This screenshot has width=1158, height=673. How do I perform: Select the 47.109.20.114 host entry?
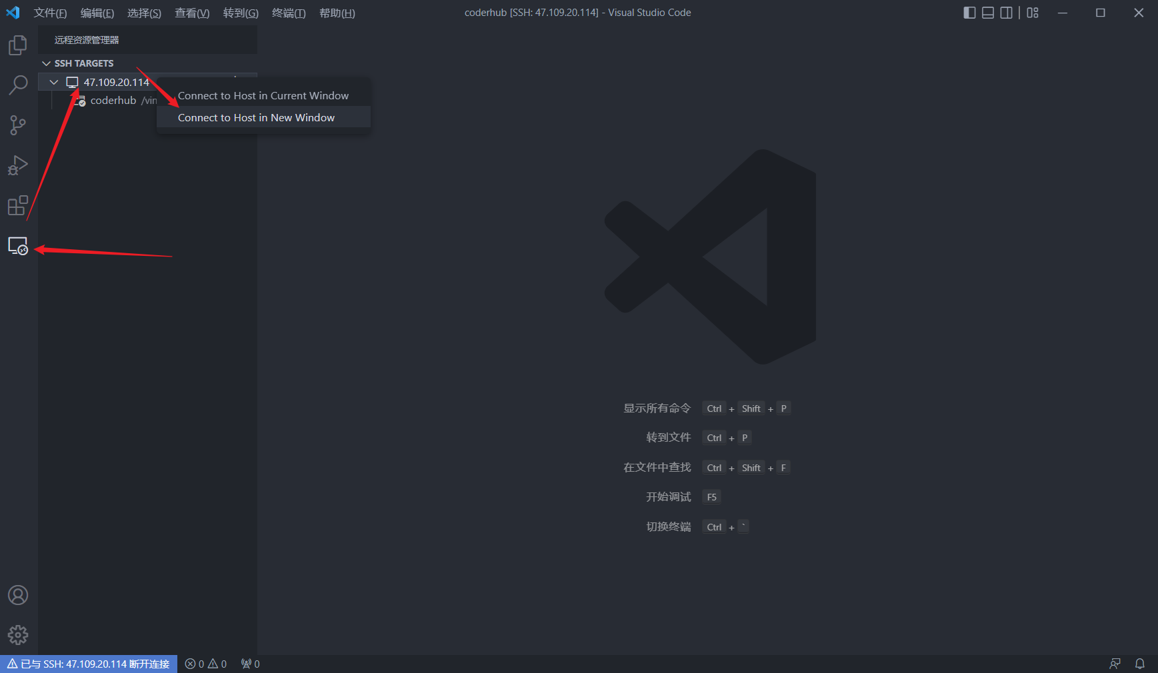point(117,82)
